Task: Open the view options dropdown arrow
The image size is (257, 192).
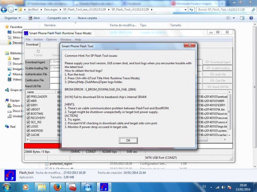Action: pos(234,18)
